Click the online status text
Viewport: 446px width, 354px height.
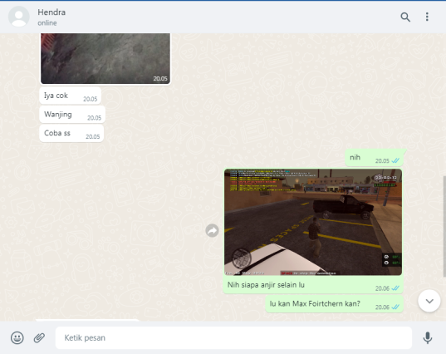[47, 23]
